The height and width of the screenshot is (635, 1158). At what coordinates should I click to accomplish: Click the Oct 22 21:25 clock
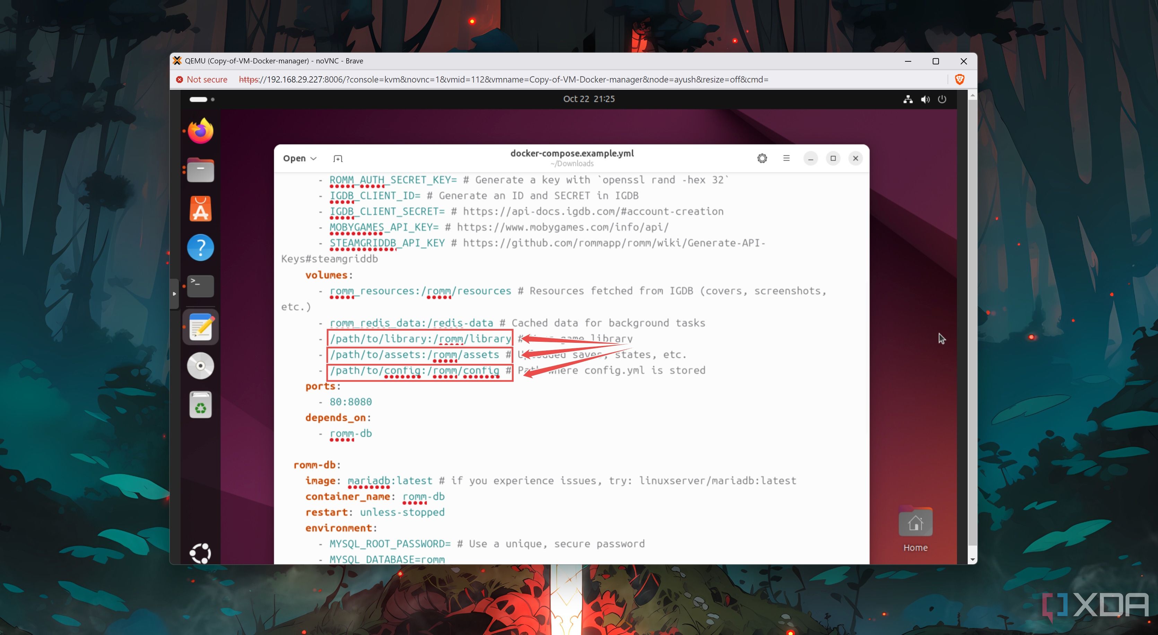[589, 99]
